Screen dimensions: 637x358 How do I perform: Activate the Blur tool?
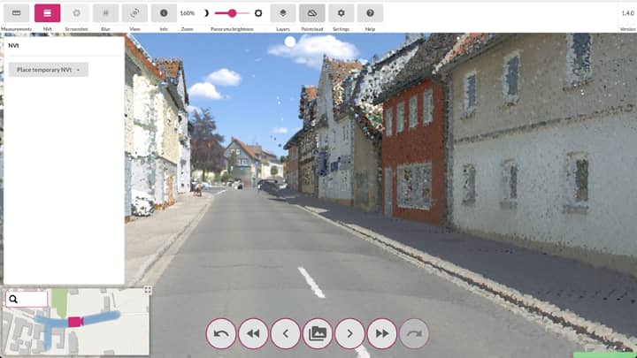(105, 13)
